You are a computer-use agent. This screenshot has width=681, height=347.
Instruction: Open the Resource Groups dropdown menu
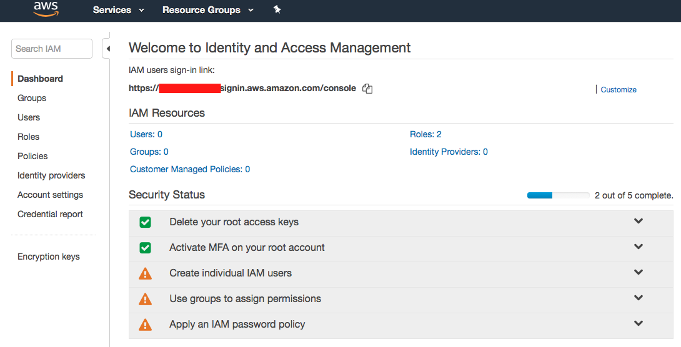pyautogui.click(x=207, y=10)
